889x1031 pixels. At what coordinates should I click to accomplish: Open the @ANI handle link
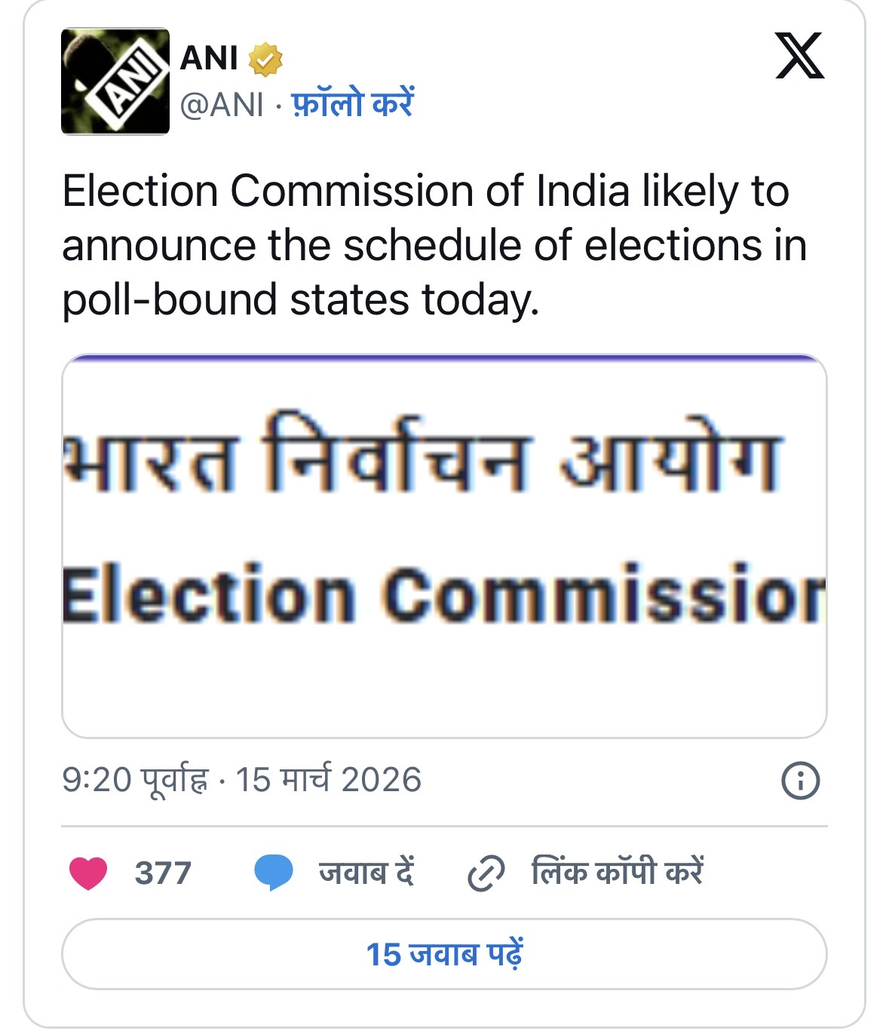pos(222,105)
